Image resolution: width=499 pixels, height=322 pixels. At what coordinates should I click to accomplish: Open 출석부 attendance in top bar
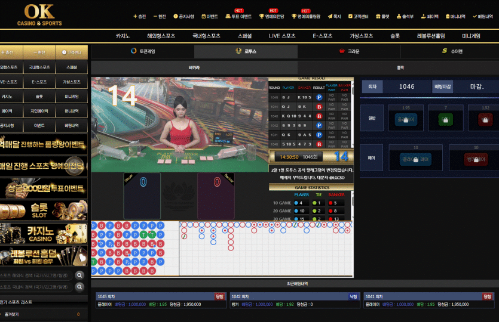[x=405, y=17]
